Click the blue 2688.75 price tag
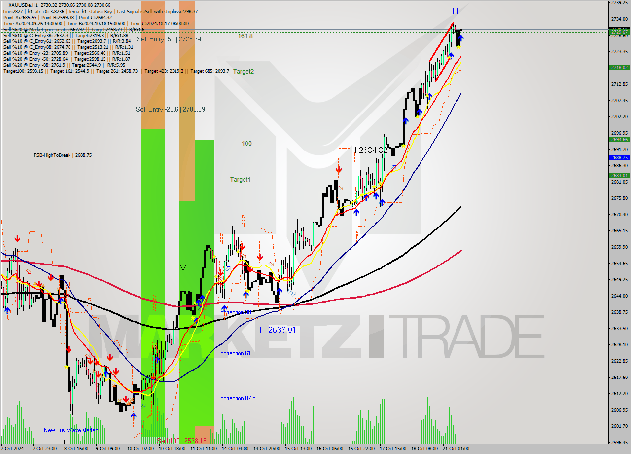This screenshot has height=454, width=631. tap(619, 157)
